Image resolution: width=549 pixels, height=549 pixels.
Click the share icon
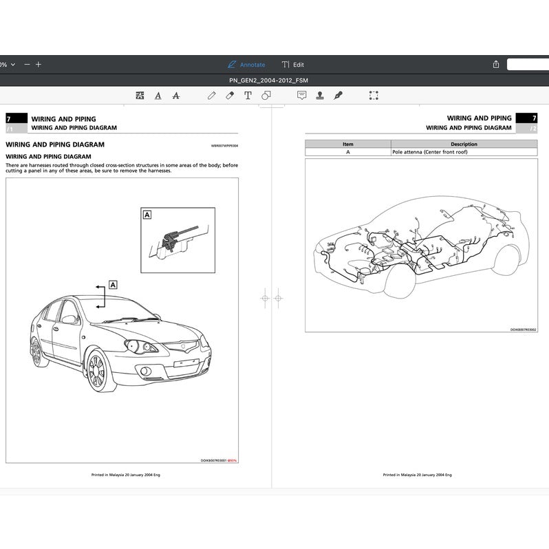496,64
